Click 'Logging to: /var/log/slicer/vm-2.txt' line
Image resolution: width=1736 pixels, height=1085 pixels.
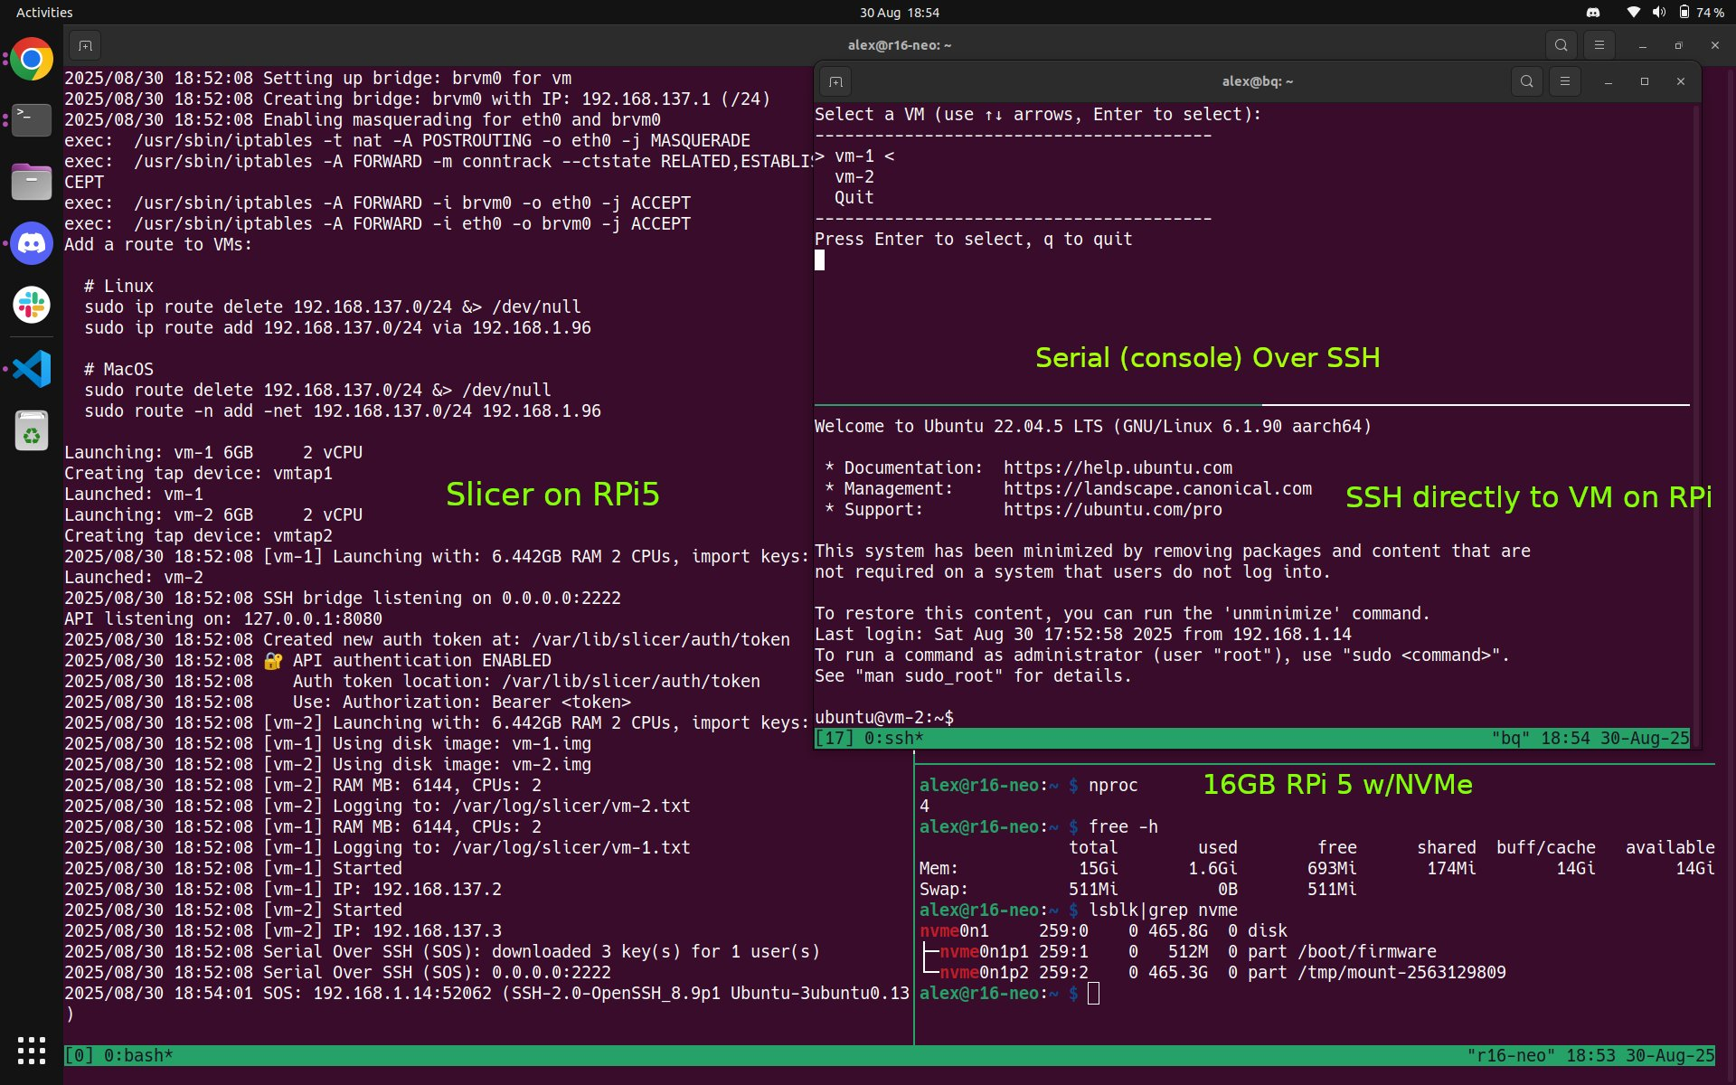click(x=377, y=807)
